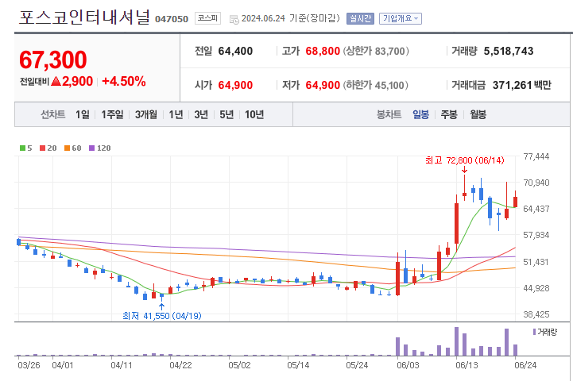Select the 10년 line chart tab
The width and height of the screenshot is (573, 381).
(x=254, y=114)
